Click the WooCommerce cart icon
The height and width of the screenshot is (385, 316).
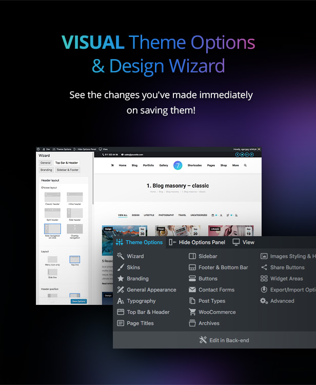click(192, 312)
